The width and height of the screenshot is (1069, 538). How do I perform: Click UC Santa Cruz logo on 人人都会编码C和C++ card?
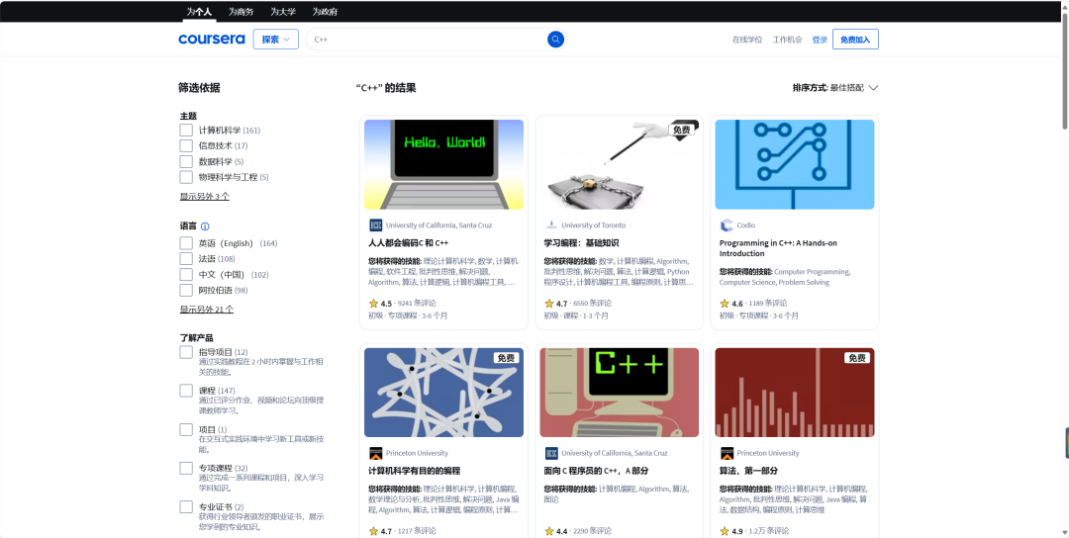pyautogui.click(x=376, y=224)
